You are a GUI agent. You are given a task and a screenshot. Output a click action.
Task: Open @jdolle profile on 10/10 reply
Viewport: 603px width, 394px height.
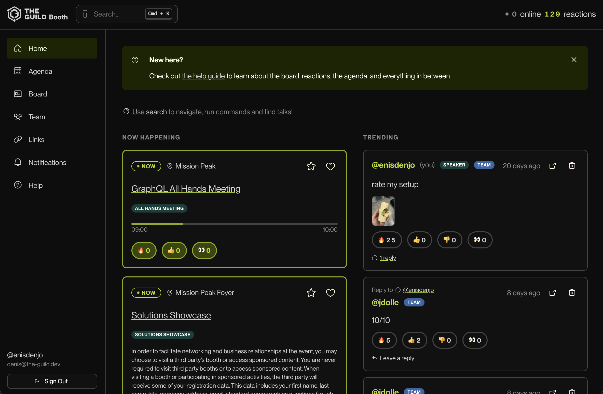coord(385,302)
